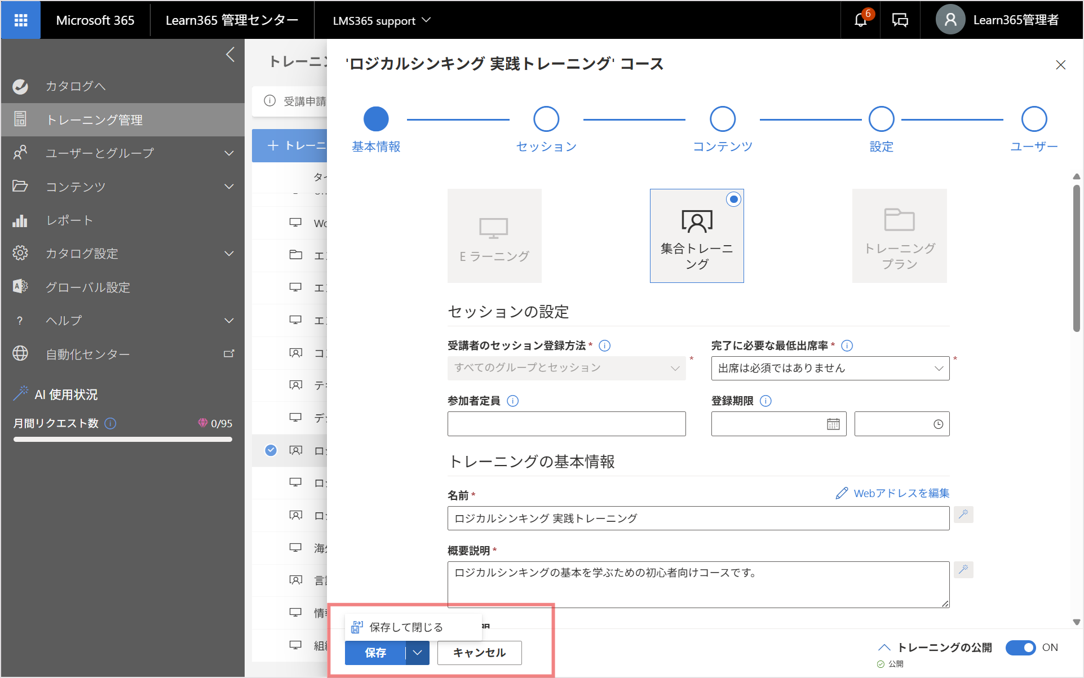1084x678 pixels.
Task: Go to the セッション wizard step
Action: (546, 129)
